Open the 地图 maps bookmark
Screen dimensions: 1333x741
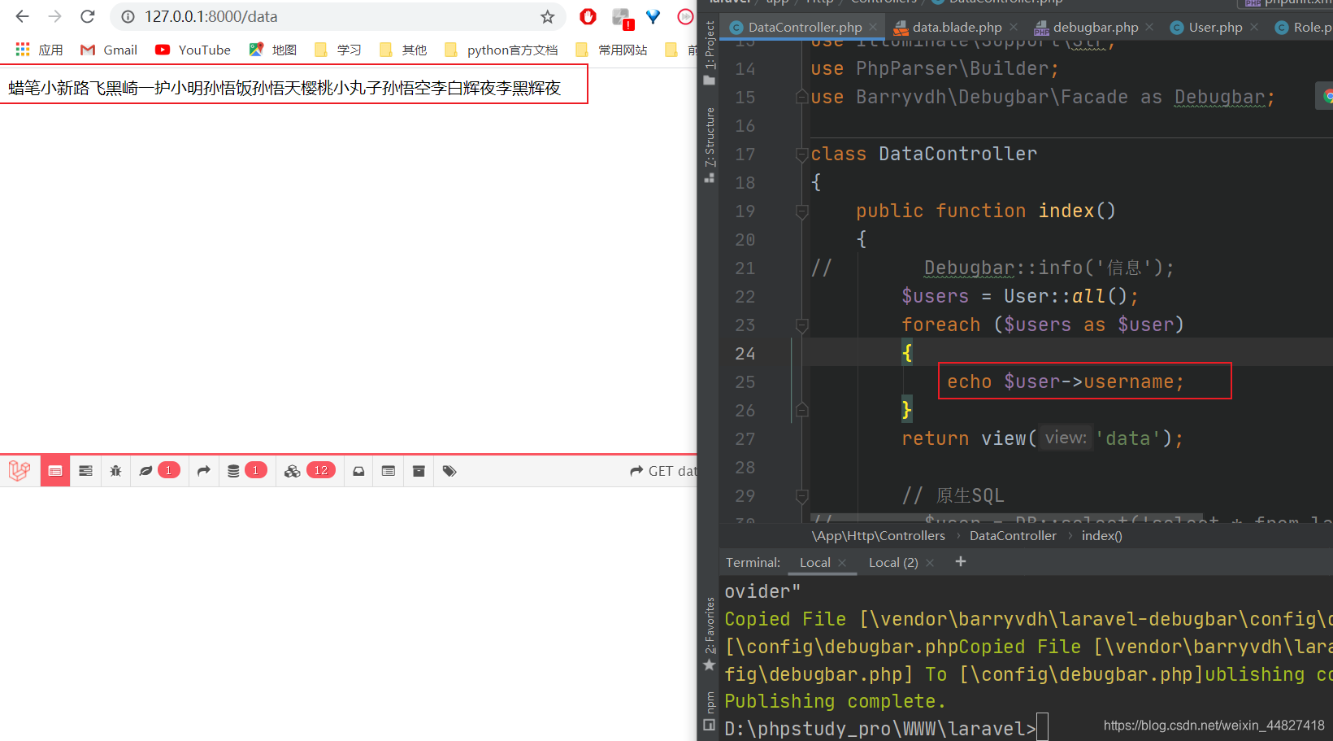click(x=273, y=50)
